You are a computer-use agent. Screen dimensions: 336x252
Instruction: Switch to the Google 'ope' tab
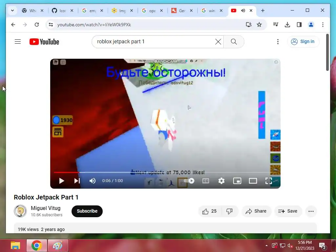149,10
